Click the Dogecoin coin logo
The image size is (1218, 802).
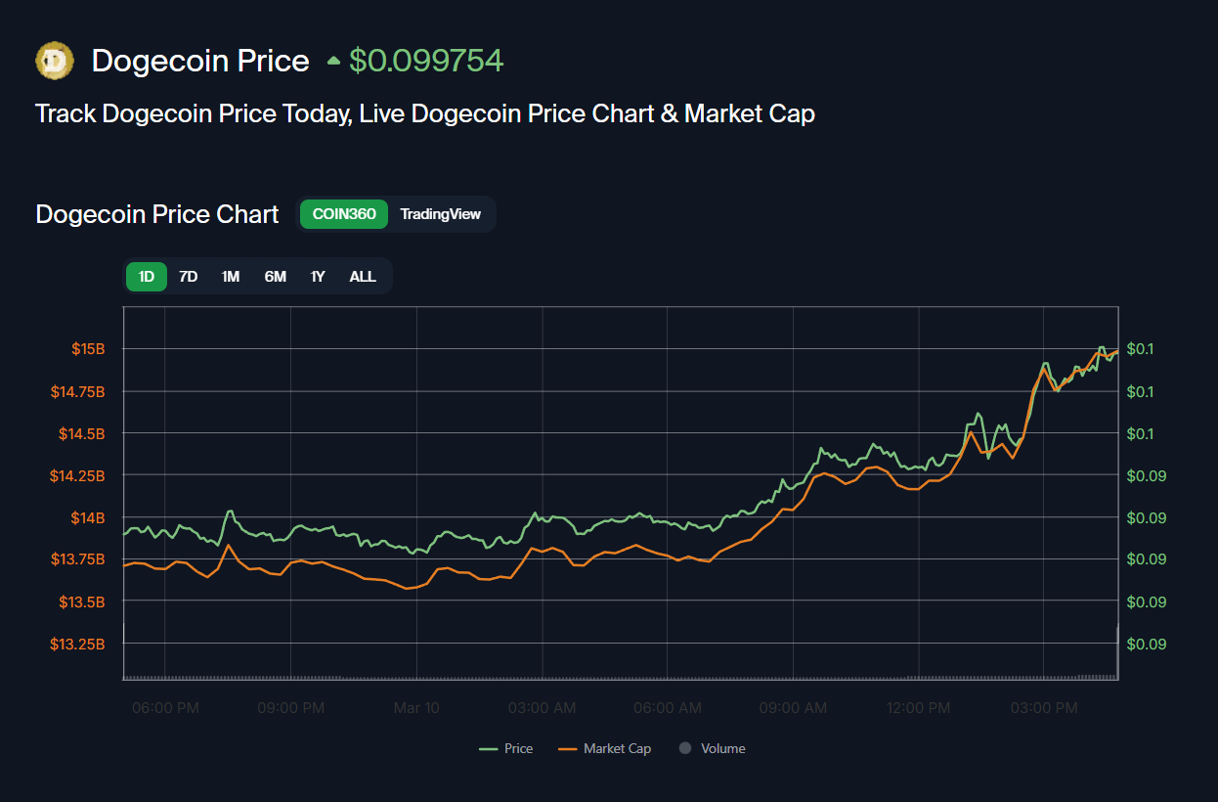pos(55,61)
